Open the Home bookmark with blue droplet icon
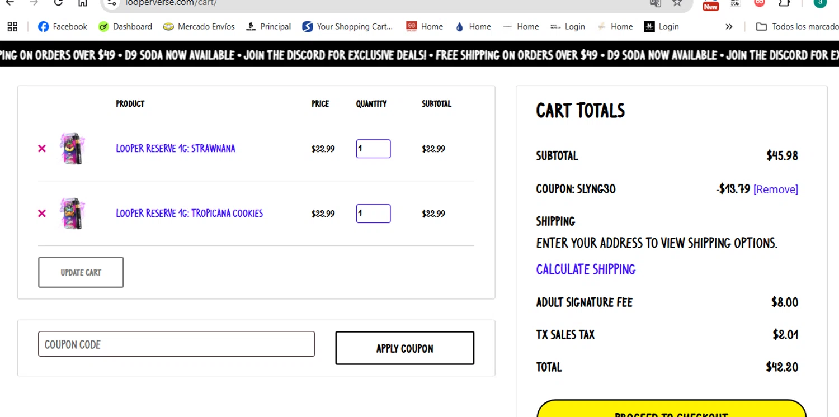Image resolution: width=839 pixels, height=417 pixels. 473,26
